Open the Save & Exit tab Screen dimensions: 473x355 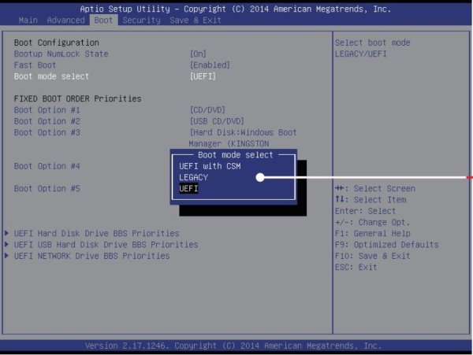coord(196,20)
